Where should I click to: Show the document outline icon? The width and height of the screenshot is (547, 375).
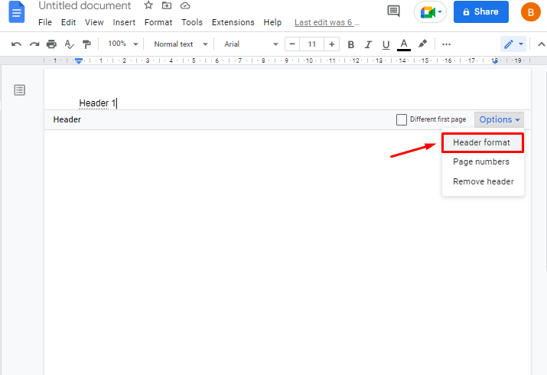pos(20,90)
